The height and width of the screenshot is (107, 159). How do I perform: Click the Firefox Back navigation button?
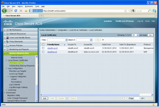click(x=4, y=11)
